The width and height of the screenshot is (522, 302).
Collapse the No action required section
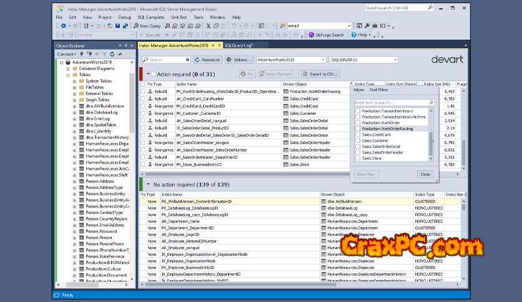click(147, 185)
